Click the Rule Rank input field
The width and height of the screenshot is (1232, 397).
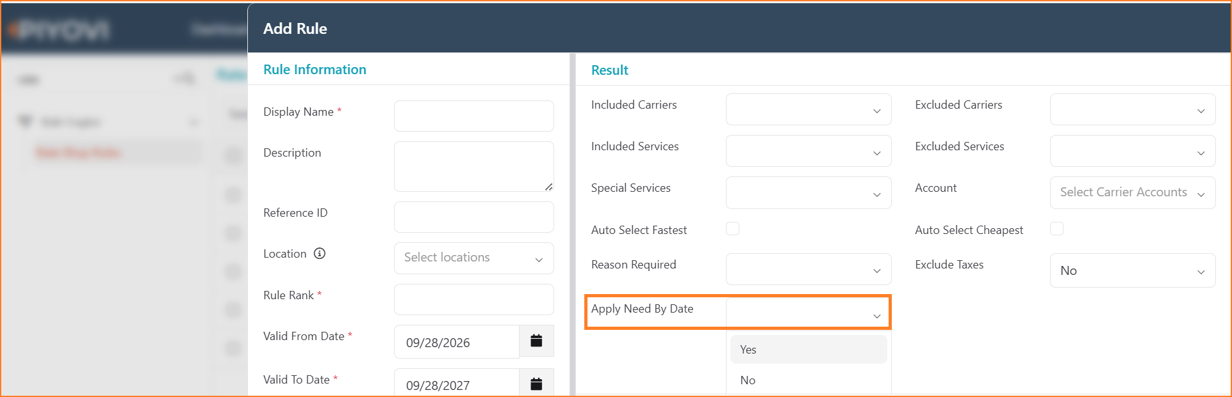pos(473,299)
